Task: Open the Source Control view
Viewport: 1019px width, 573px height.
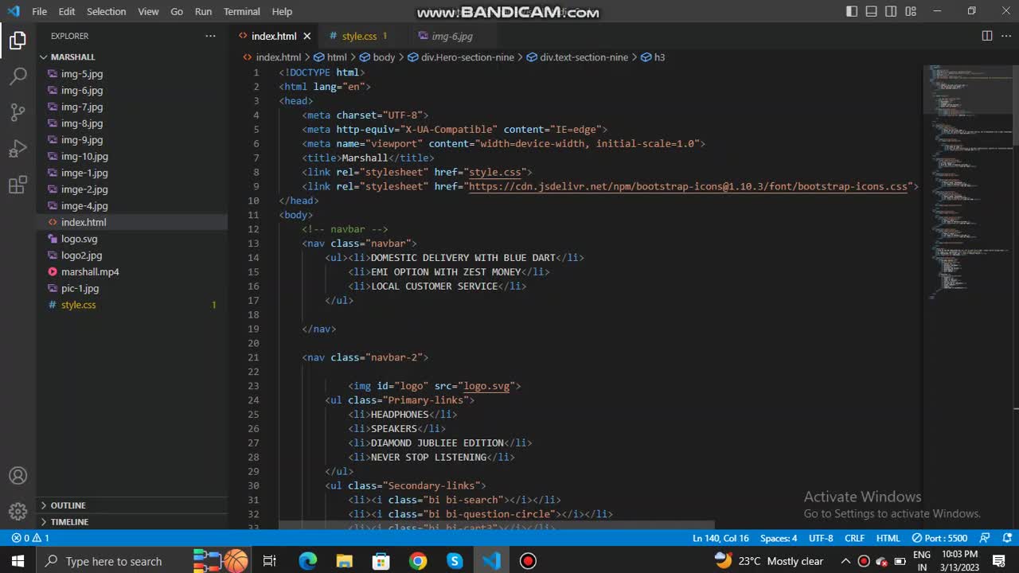Action: click(x=18, y=112)
